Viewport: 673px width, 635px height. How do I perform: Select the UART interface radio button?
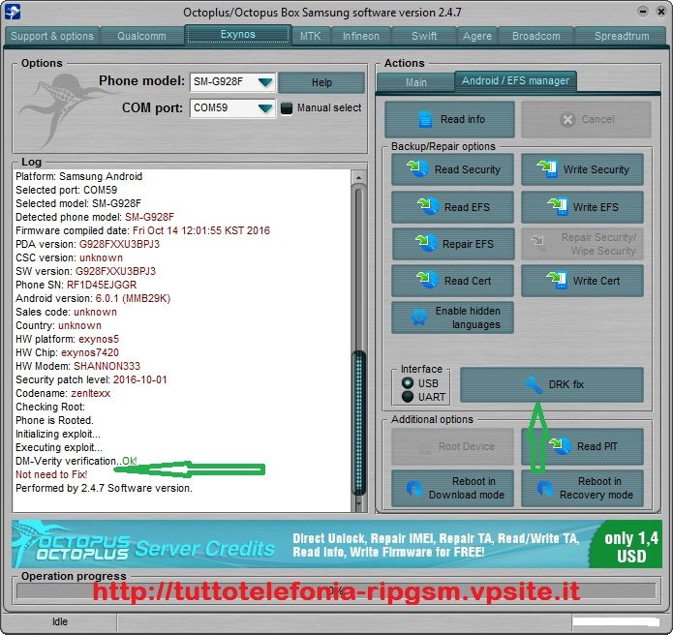408,397
